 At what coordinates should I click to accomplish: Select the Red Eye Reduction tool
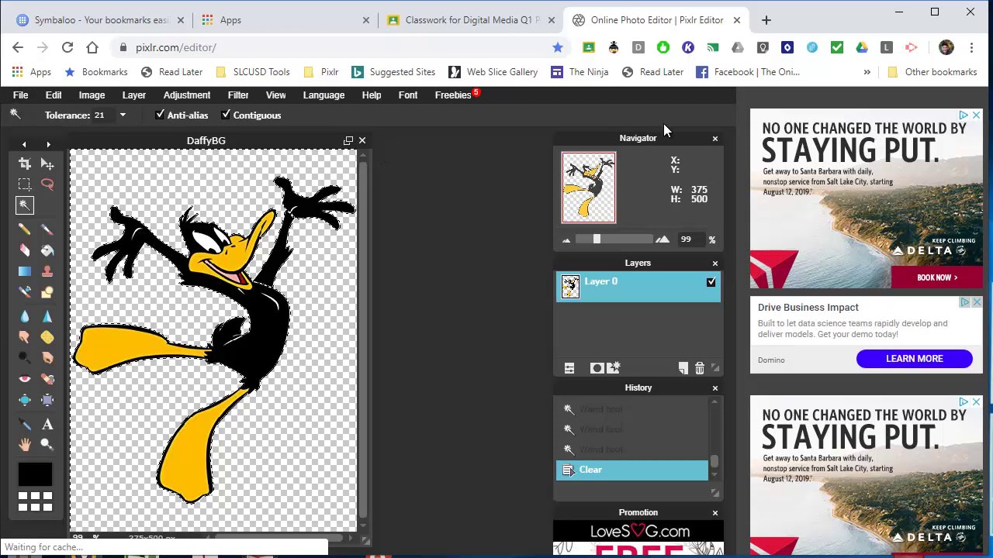pos(25,379)
